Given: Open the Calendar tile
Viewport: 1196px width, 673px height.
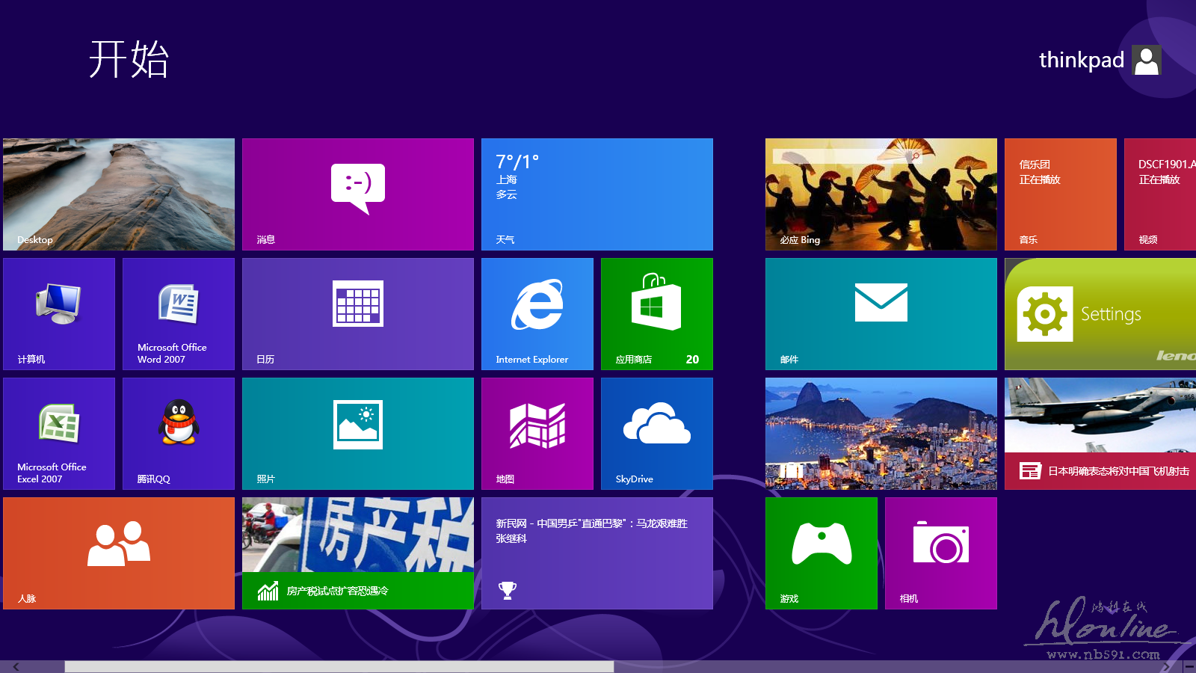Looking at the screenshot, I should [x=357, y=313].
